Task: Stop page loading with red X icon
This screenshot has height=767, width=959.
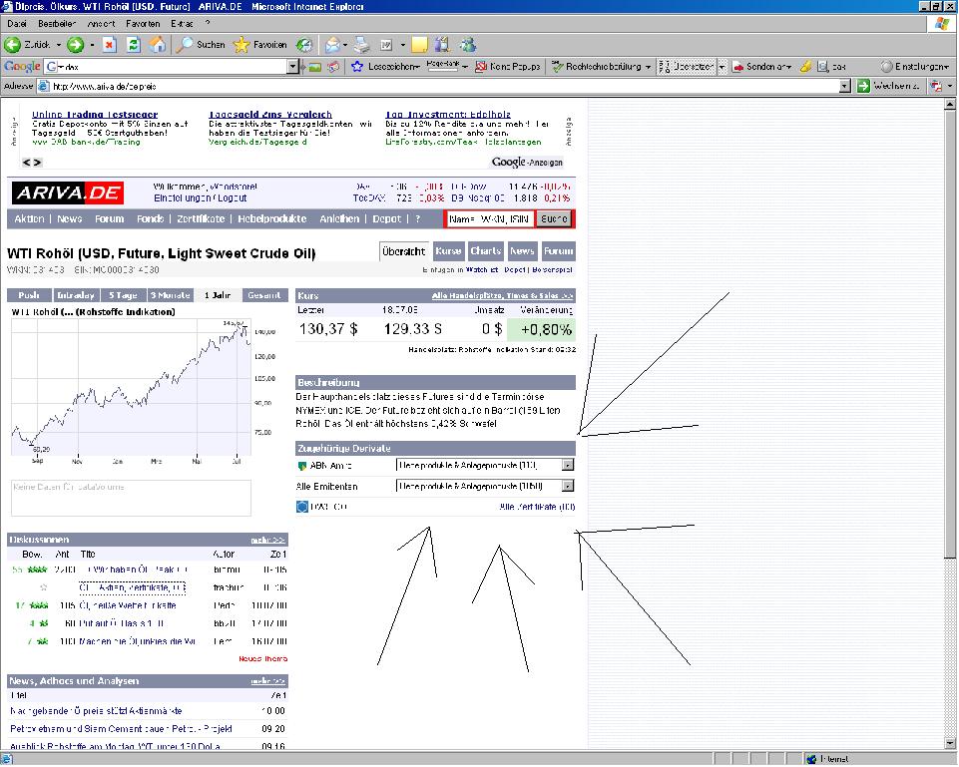Action: coord(110,45)
